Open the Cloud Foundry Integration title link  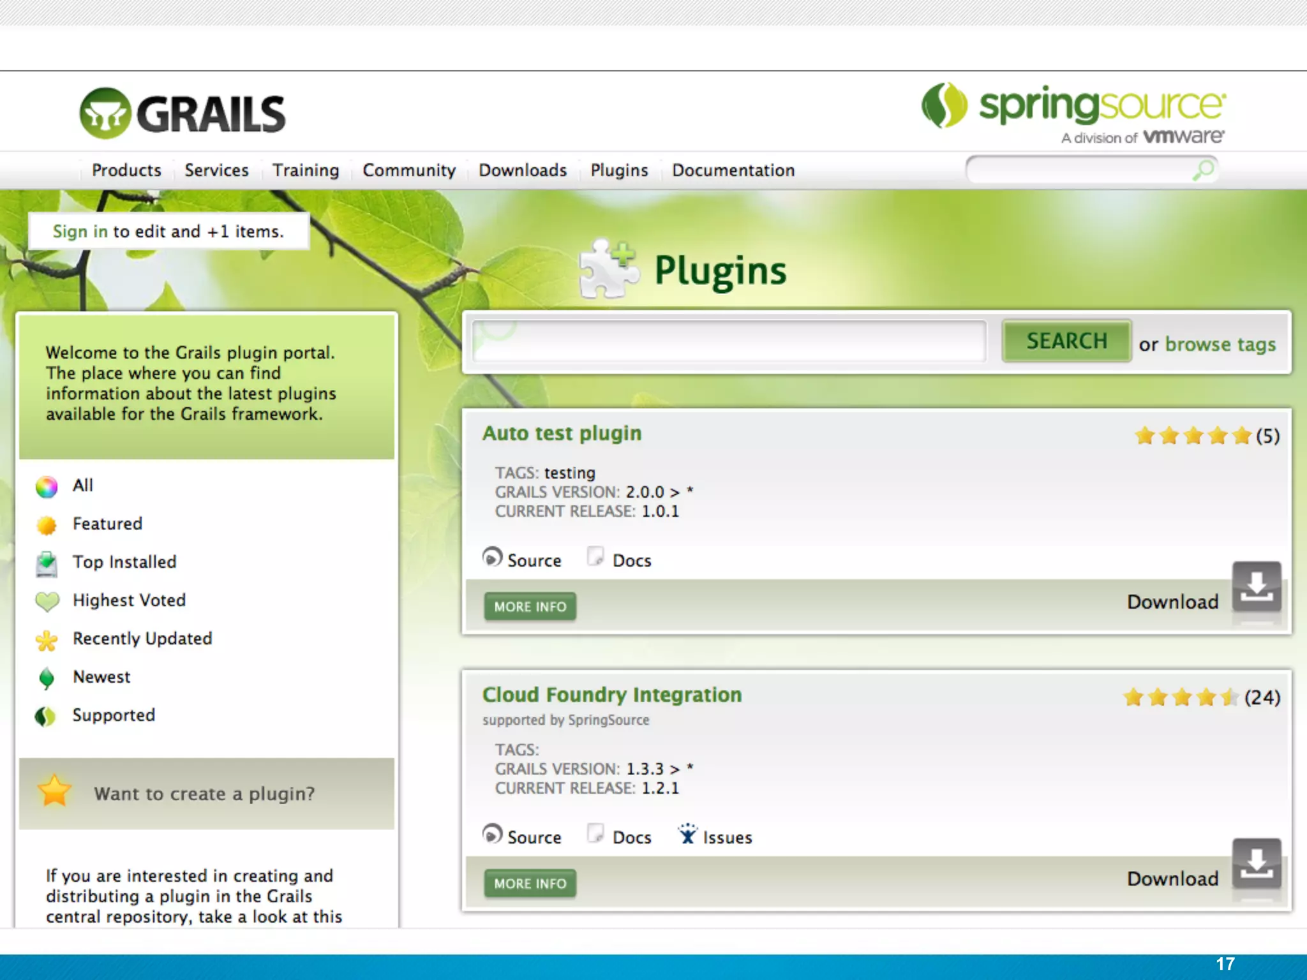coord(611,694)
